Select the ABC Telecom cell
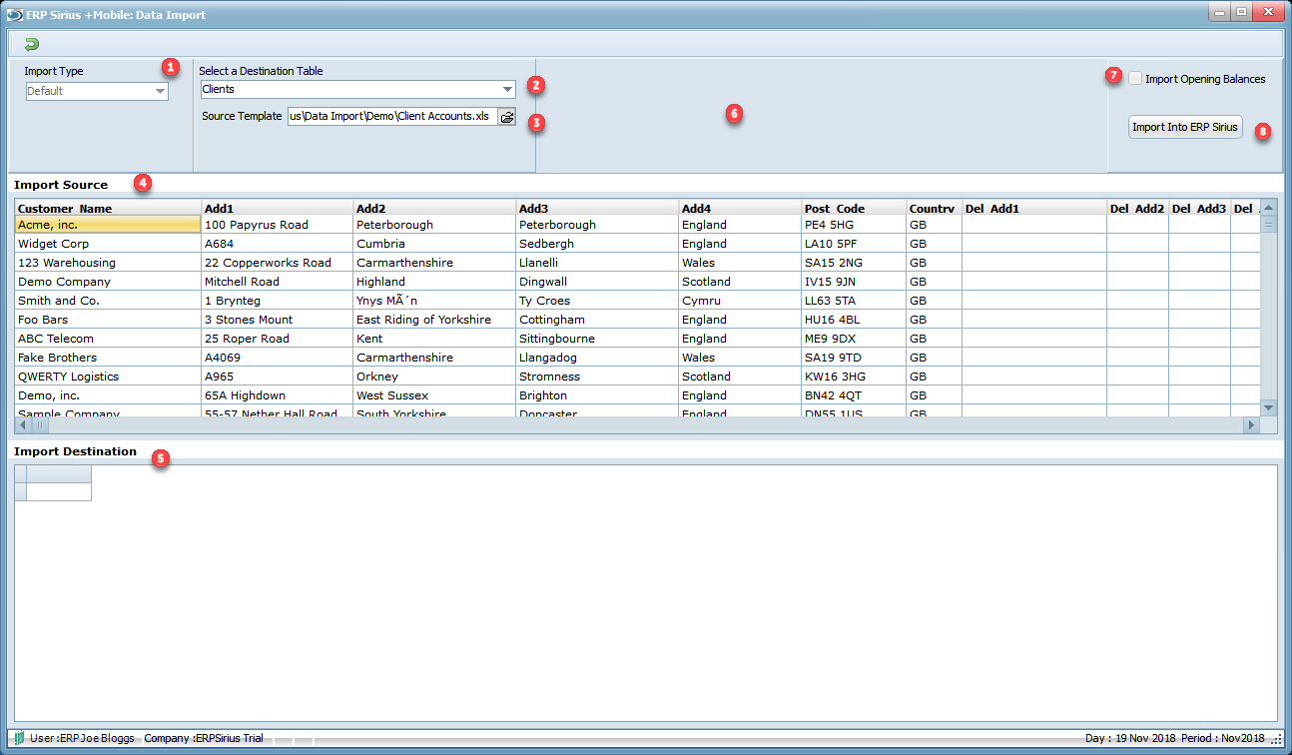This screenshot has width=1292, height=755. 108,339
